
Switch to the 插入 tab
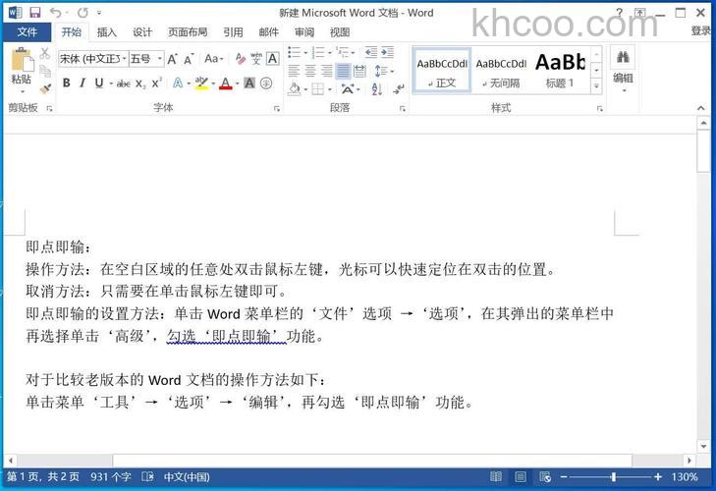[x=107, y=32]
